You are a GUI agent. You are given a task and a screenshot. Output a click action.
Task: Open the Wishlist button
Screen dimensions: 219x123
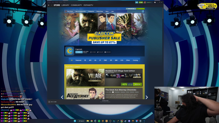coord(131,9)
